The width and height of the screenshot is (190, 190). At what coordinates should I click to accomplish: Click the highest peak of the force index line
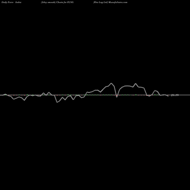(x=111, y=83)
